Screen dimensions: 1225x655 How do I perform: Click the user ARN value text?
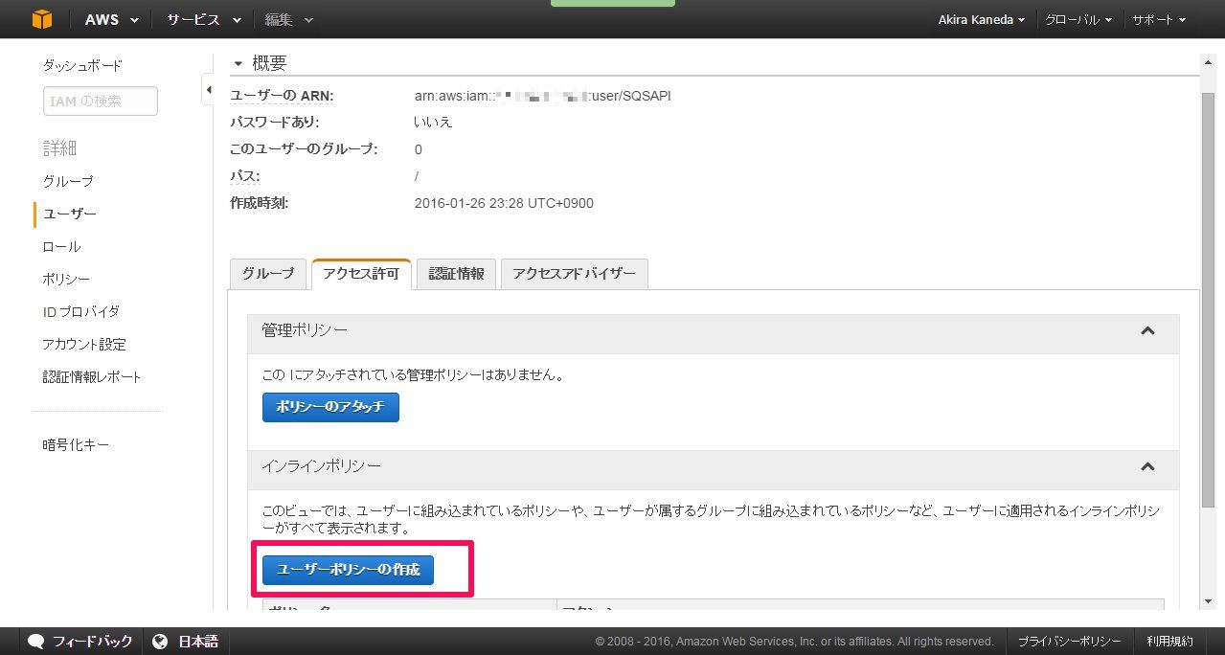(x=543, y=96)
